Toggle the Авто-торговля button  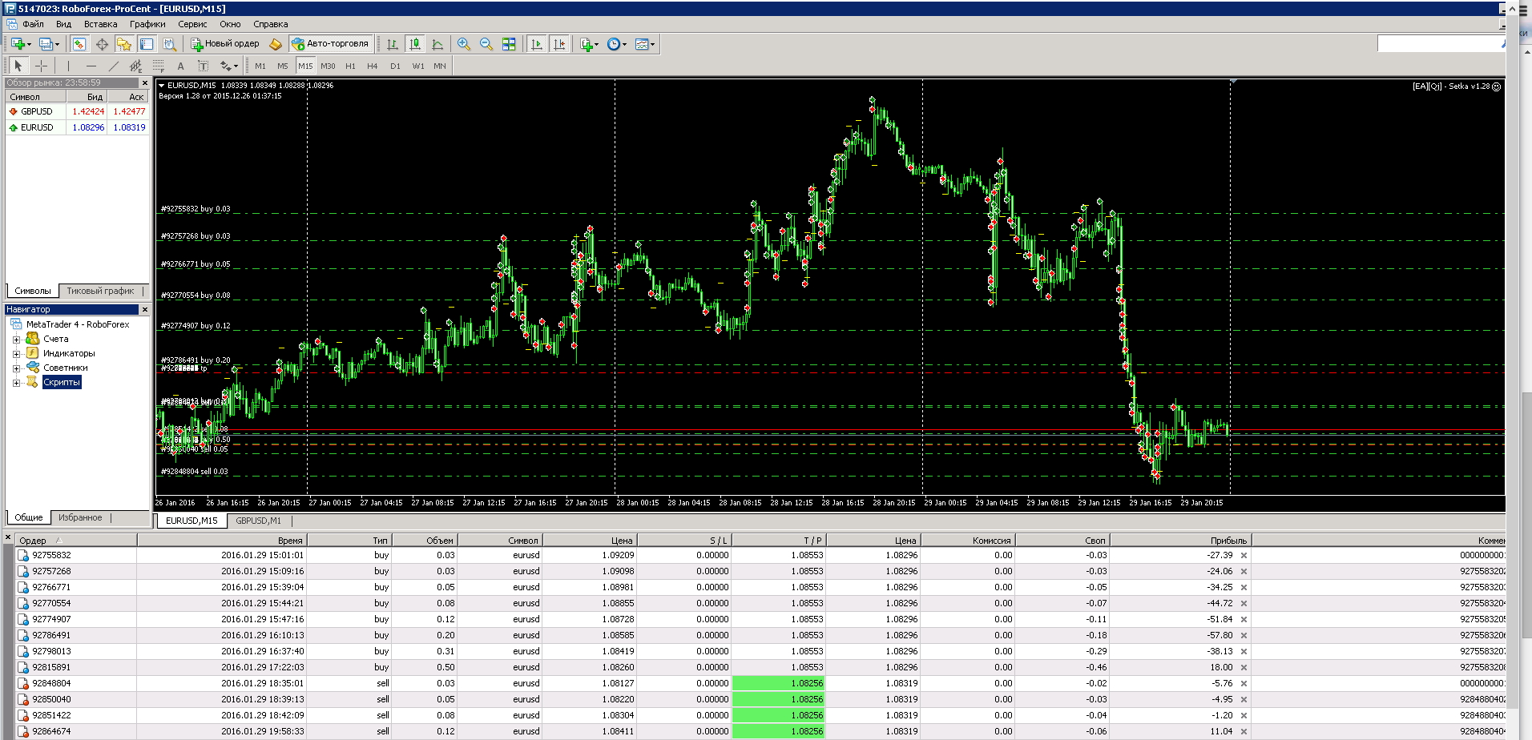click(x=330, y=44)
